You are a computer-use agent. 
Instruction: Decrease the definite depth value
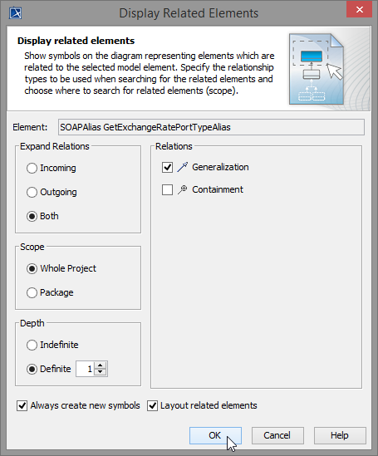coord(101,372)
